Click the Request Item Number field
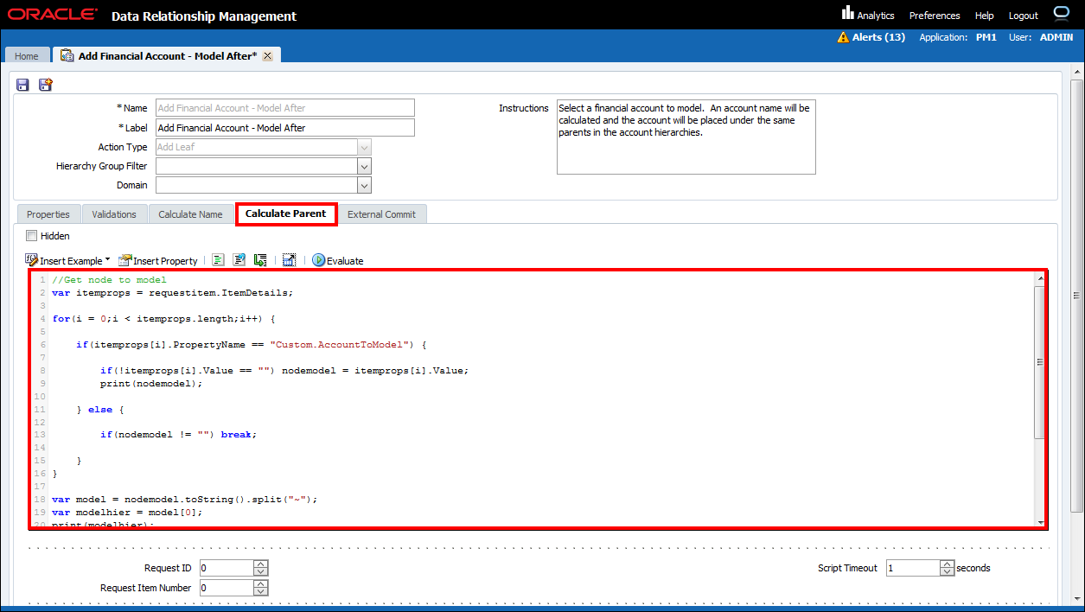1085x612 pixels. click(x=227, y=588)
